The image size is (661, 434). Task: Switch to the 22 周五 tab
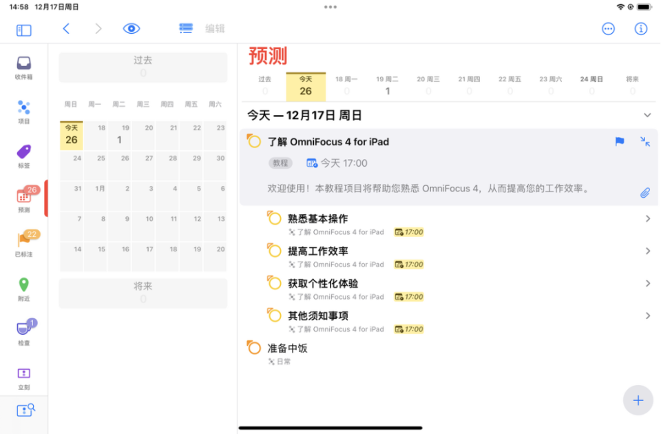point(510,85)
